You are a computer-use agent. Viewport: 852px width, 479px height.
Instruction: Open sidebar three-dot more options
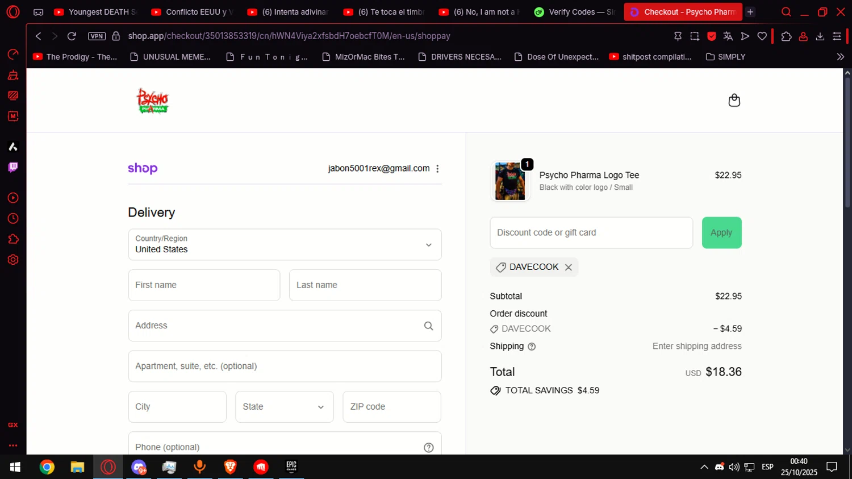13,445
